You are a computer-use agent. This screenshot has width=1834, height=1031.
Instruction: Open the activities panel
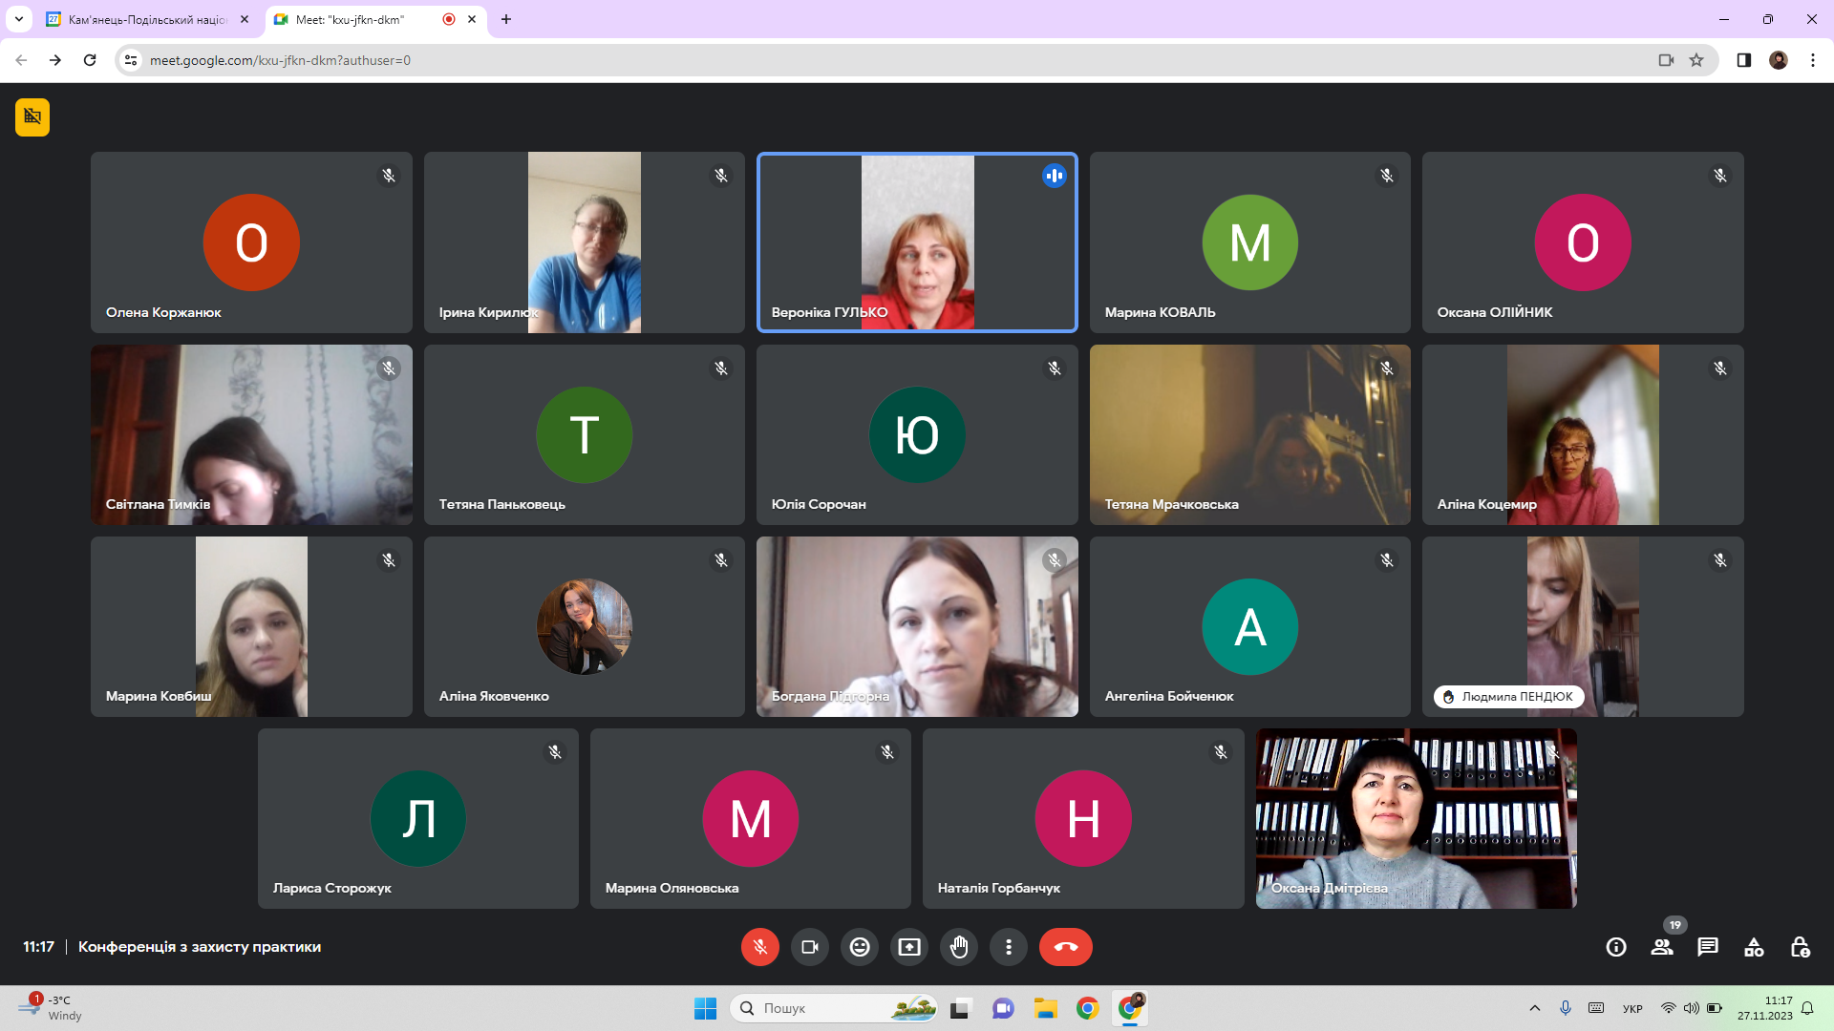(1754, 947)
